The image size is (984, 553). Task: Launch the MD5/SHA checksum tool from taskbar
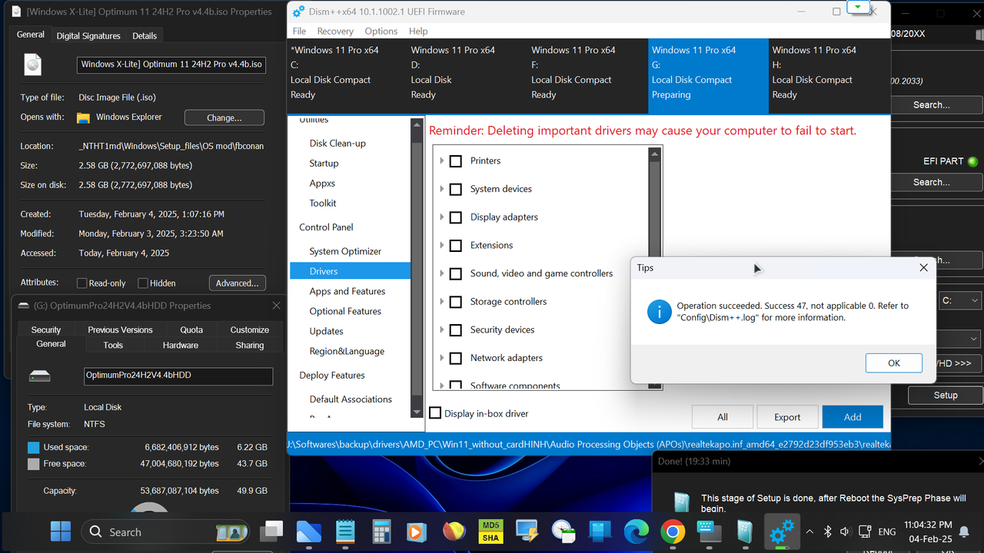click(x=490, y=531)
